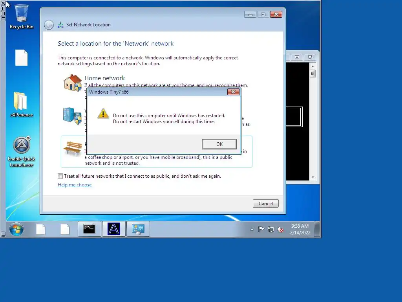This screenshot has width=402, height=302.
Task: Switch to the network location taskbar button
Action: (x=138, y=229)
